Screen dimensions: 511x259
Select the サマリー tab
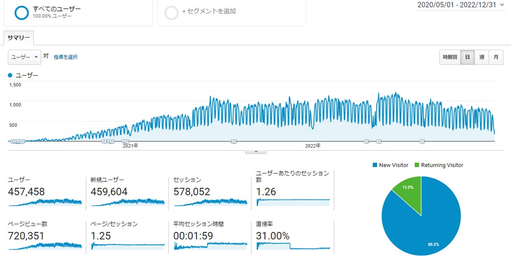tap(18, 38)
